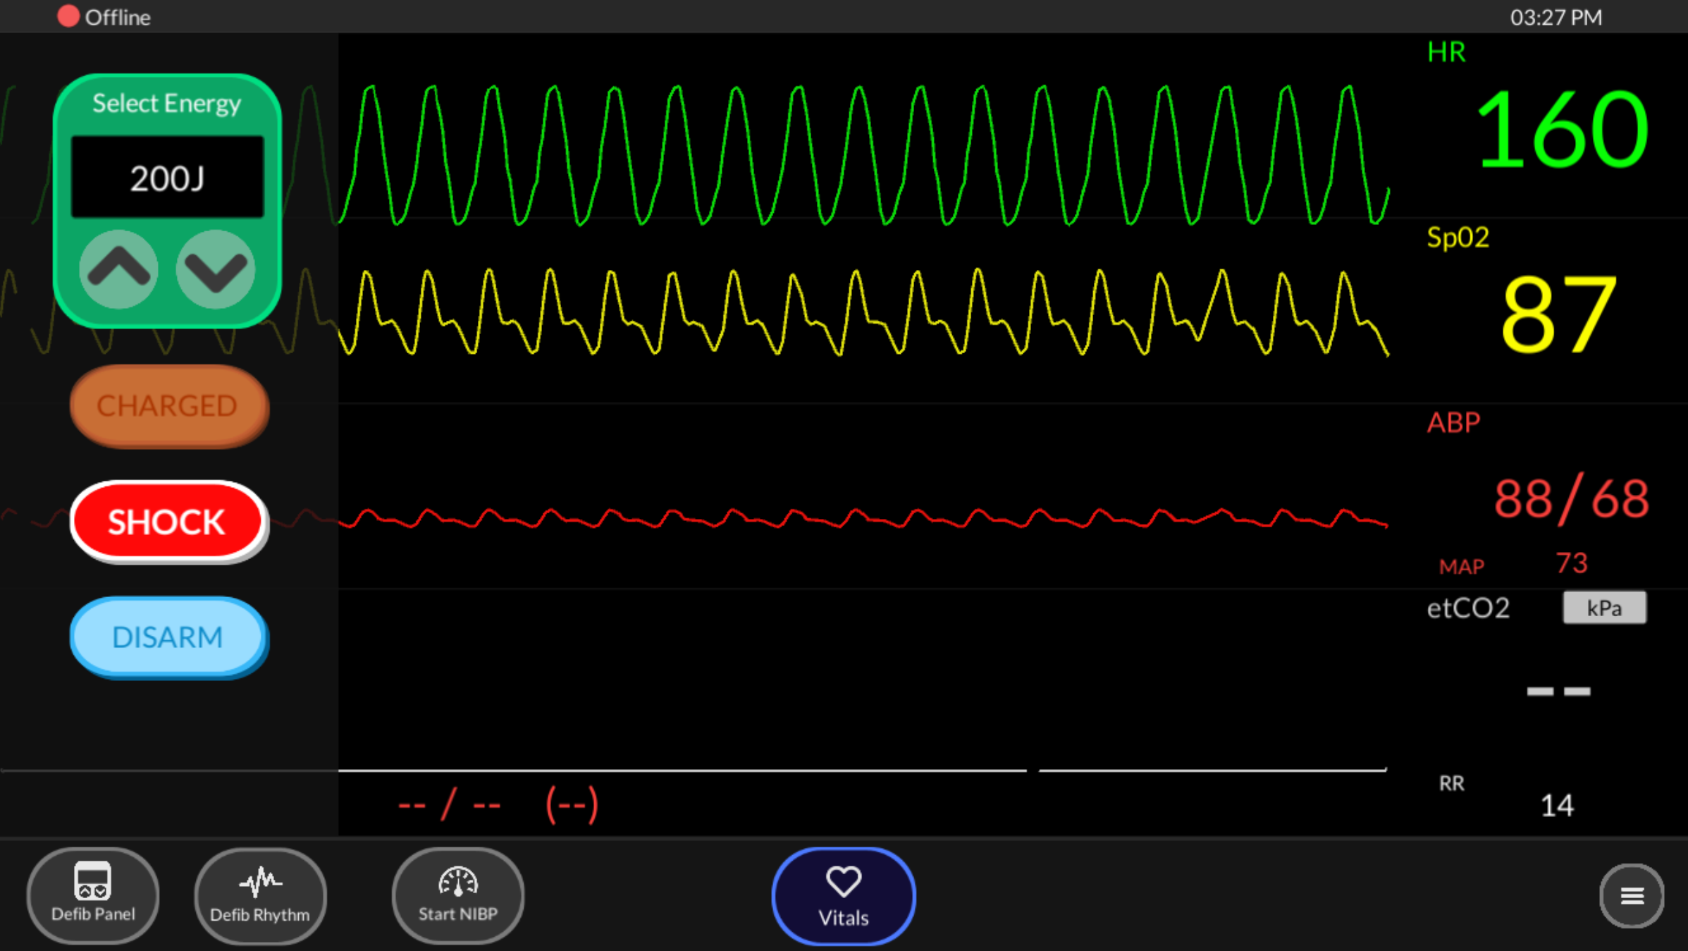
Task: Toggle the etCO2 kPa unit
Action: [x=1605, y=608]
